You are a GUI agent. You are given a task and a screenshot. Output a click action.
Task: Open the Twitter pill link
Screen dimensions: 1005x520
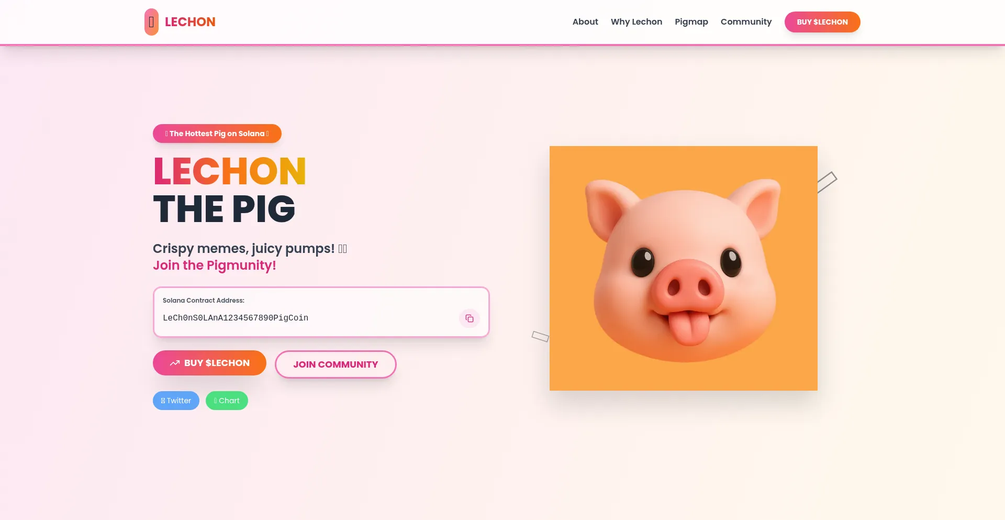point(176,401)
